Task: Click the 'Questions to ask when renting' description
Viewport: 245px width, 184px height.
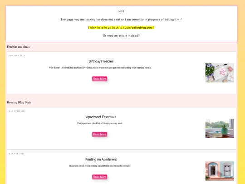Action: click(100, 166)
